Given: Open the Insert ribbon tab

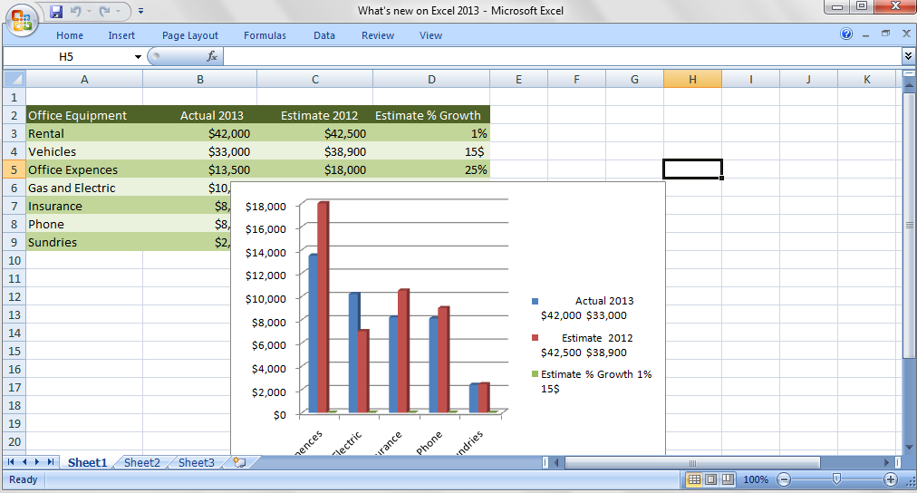Looking at the screenshot, I should pyautogui.click(x=121, y=35).
